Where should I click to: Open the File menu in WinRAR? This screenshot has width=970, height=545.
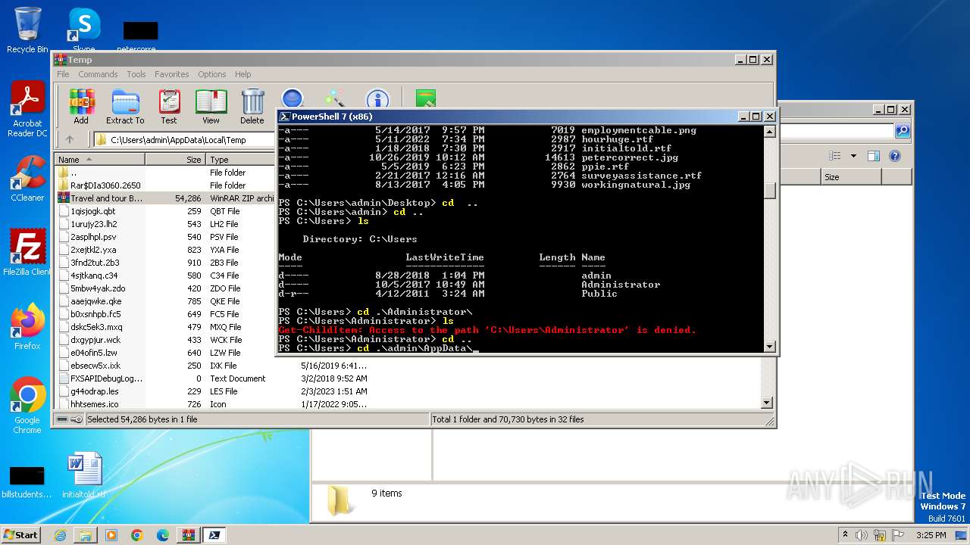click(x=63, y=74)
